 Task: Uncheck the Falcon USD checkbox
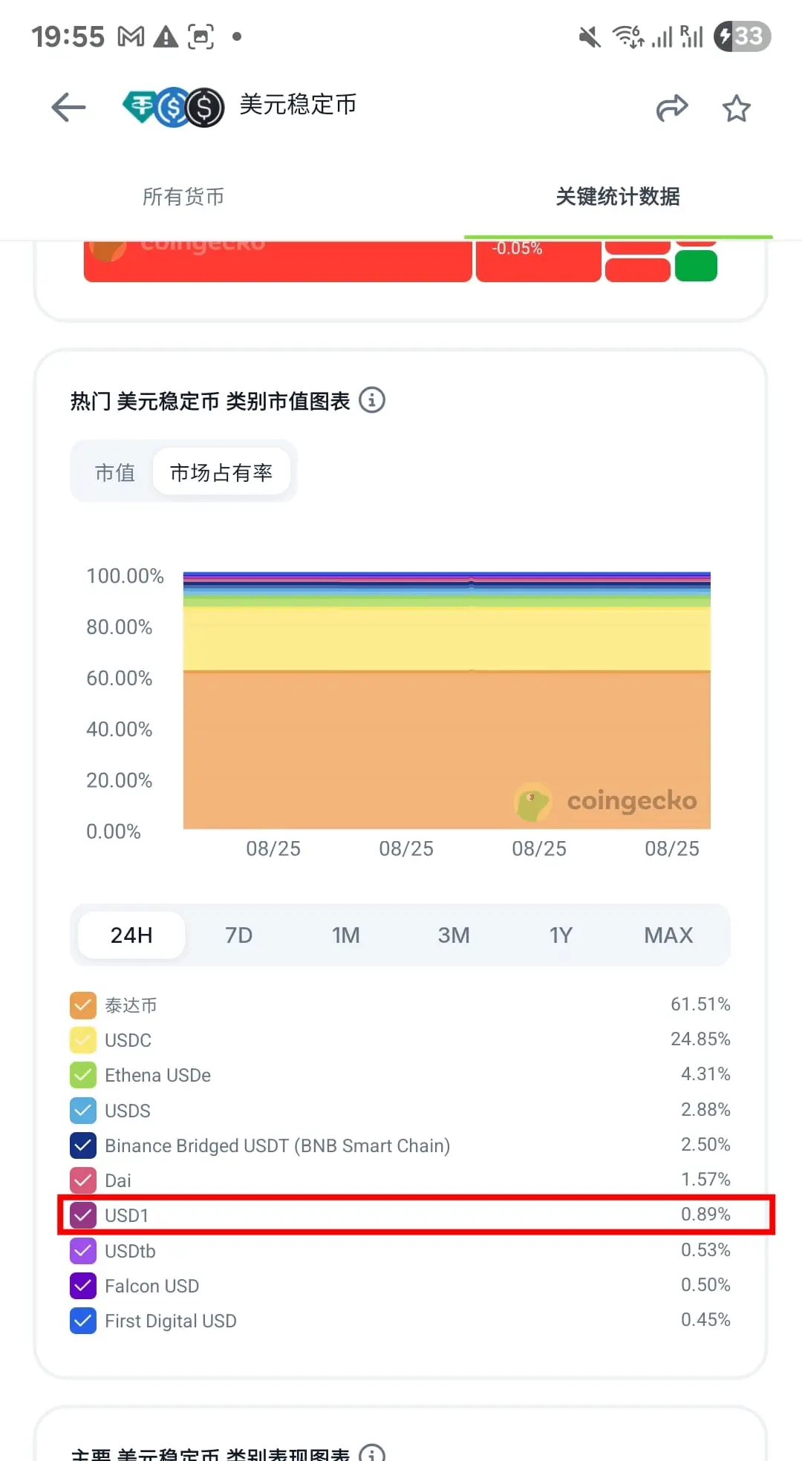coord(83,1286)
